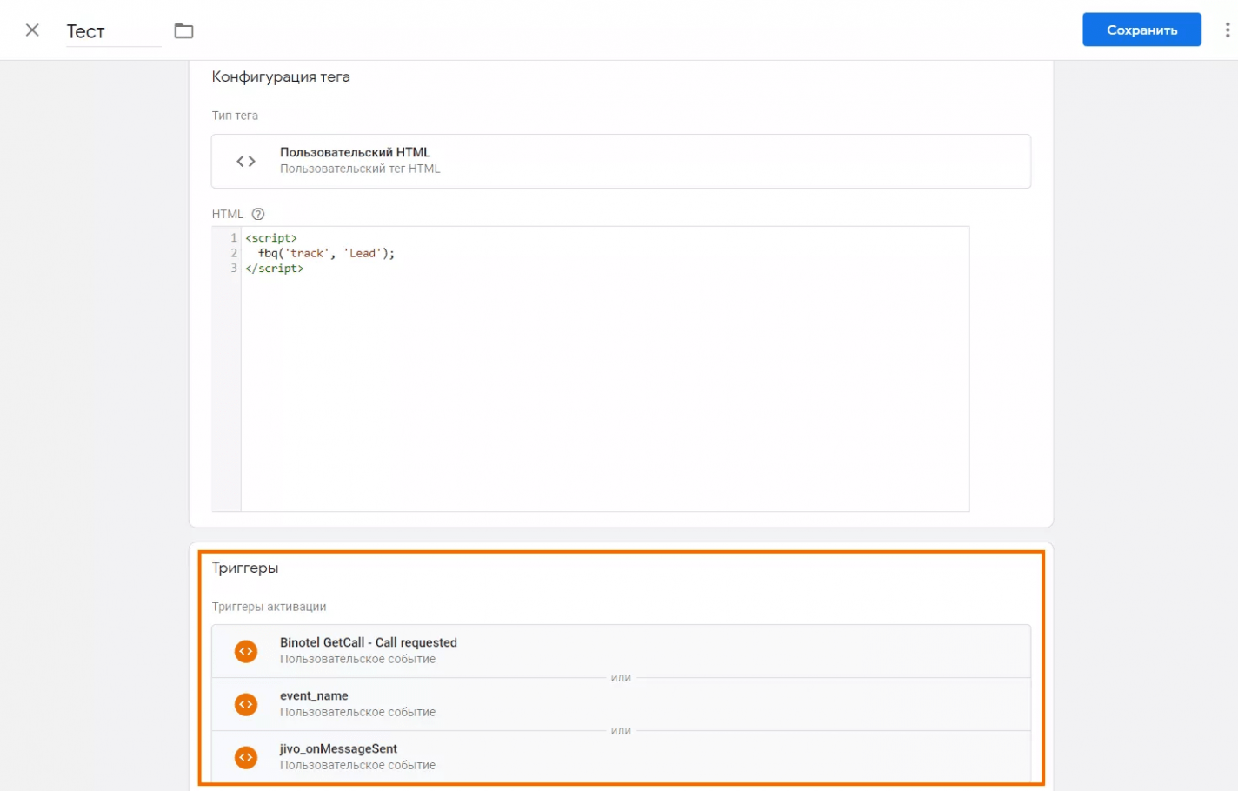Click the Триггеры section heading
1238x791 pixels.
[x=245, y=568]
